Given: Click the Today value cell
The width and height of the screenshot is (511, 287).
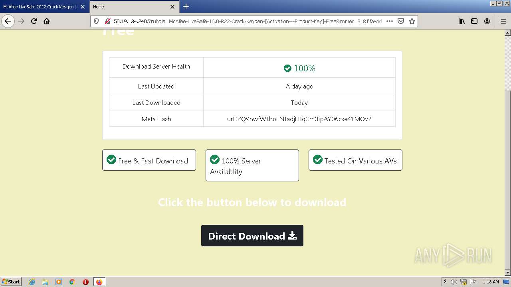Looking at the screenshot, I should click(299, 102).
